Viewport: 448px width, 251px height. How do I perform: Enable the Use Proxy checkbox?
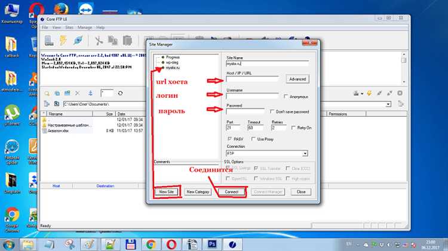click(253, 139)
